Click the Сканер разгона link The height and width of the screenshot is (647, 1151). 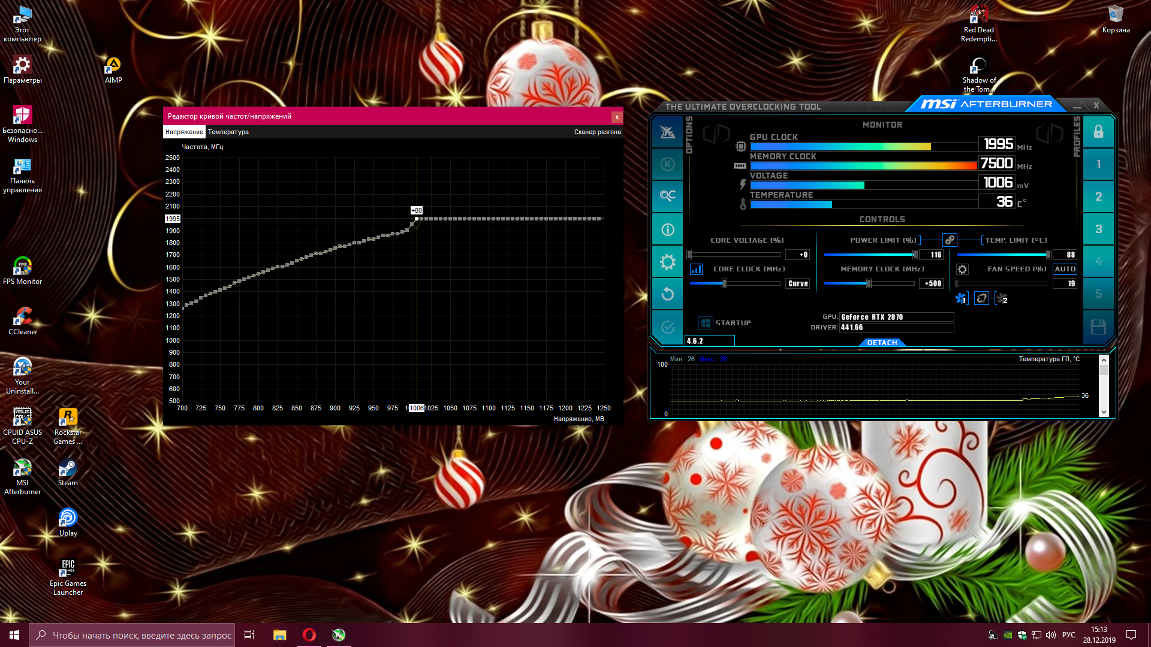click(597, 132)
